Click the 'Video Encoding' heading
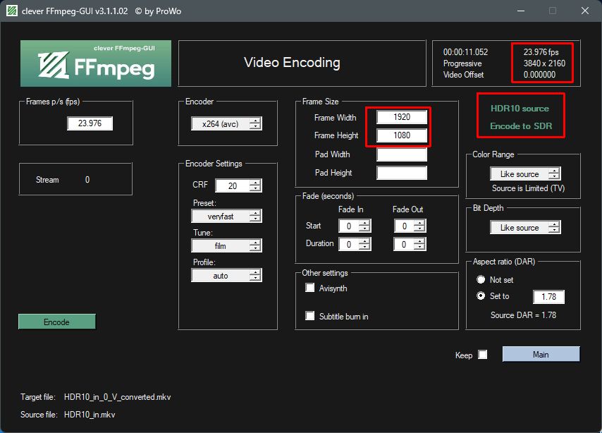602x433 pixels. click(292, 63)
